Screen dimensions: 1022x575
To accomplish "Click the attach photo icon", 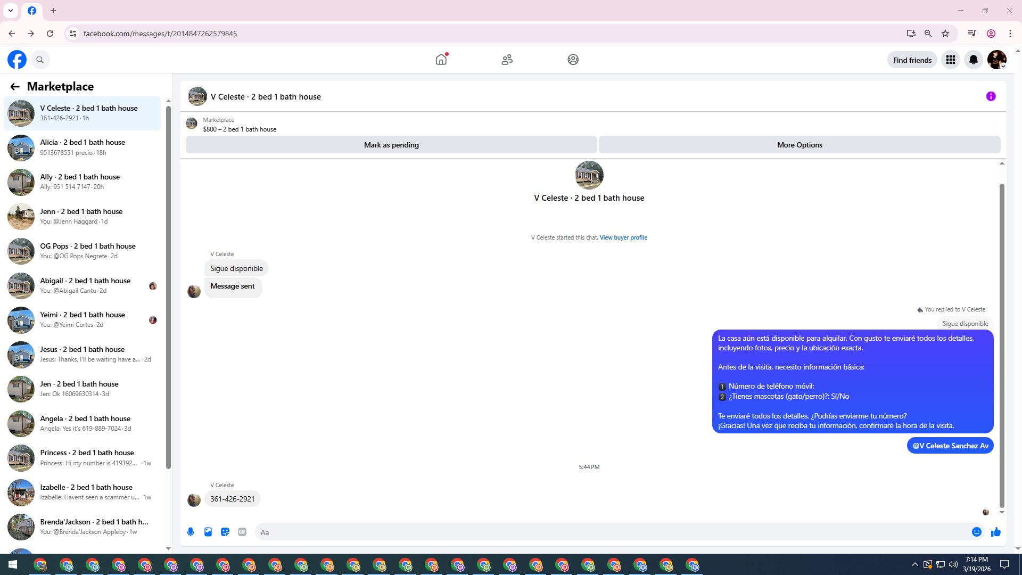I will [208, 532].
